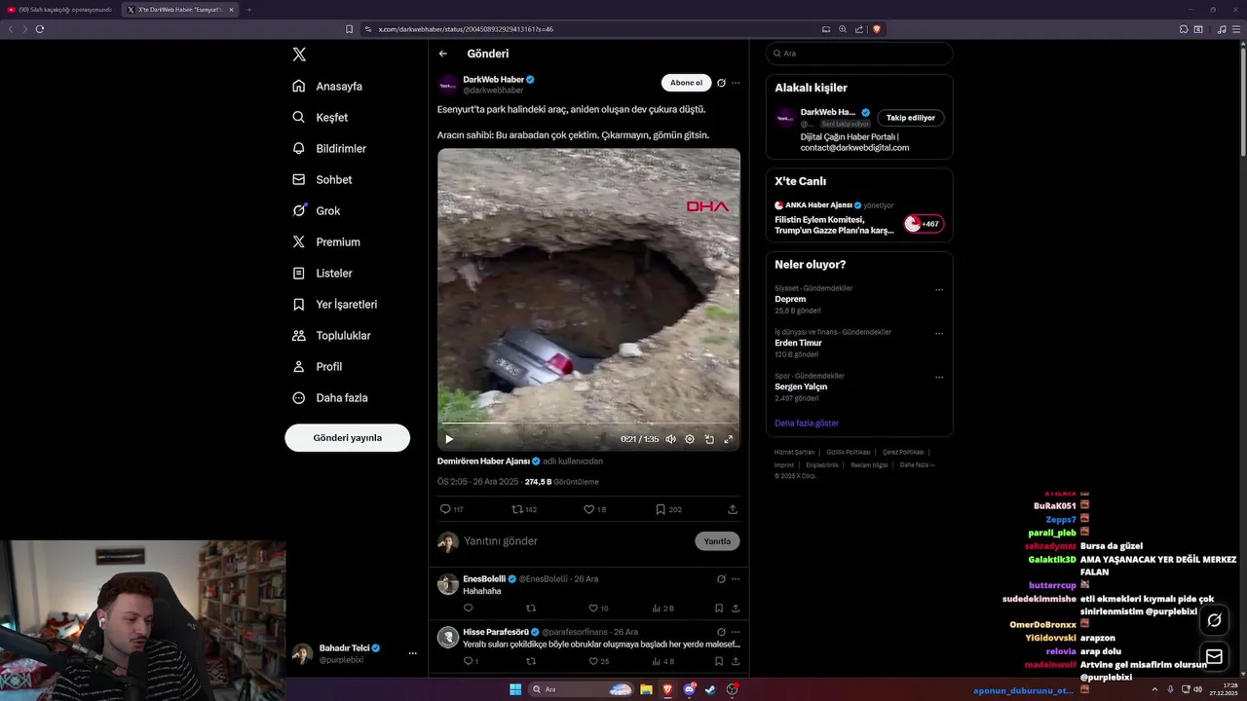Open Bildirimler notifications page

click(x=329, y=148)
